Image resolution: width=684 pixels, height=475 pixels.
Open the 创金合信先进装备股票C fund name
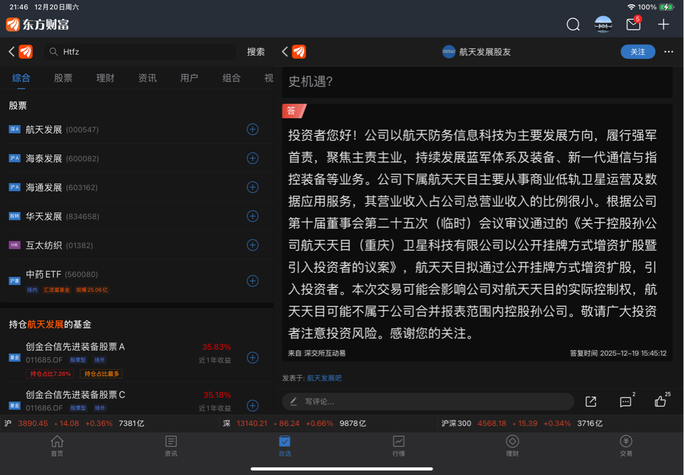coord(75,395)
